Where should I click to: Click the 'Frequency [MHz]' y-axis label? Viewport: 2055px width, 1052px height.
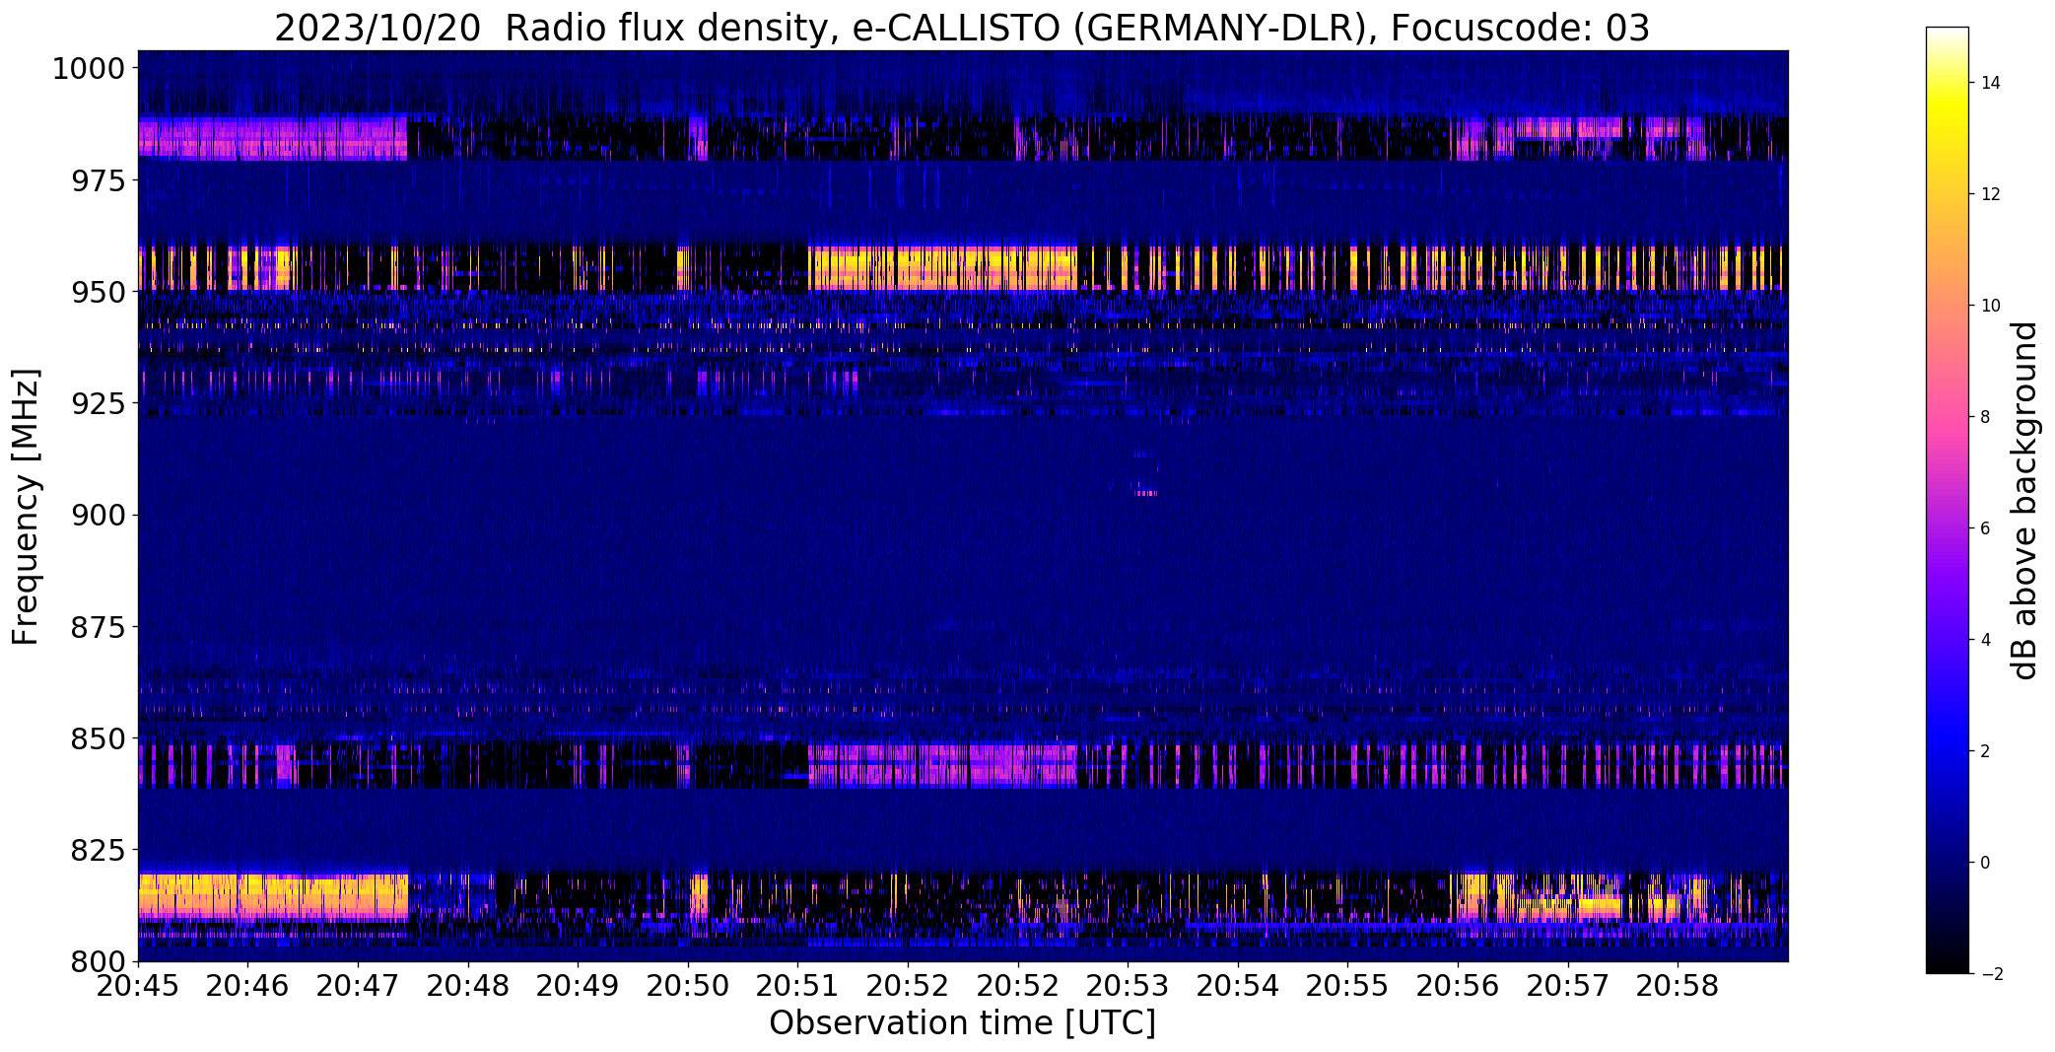[x=27, y=507]
